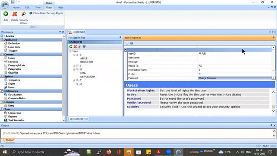Expand the F - J user group
Image resolution: width=277 pixels, height=156 pixels.
[74, 66]
